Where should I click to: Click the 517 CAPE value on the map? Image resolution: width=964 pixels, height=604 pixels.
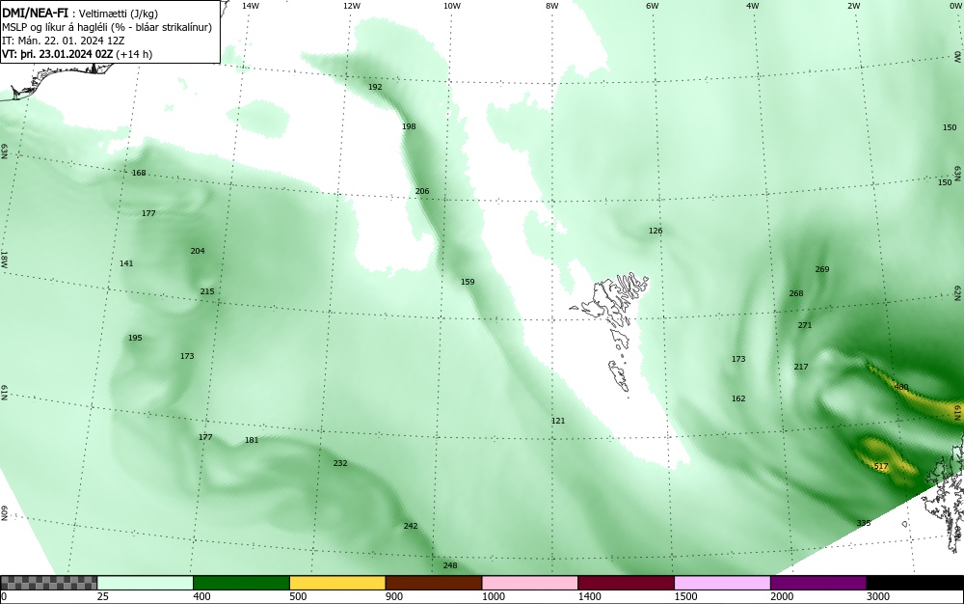[881, 466]
